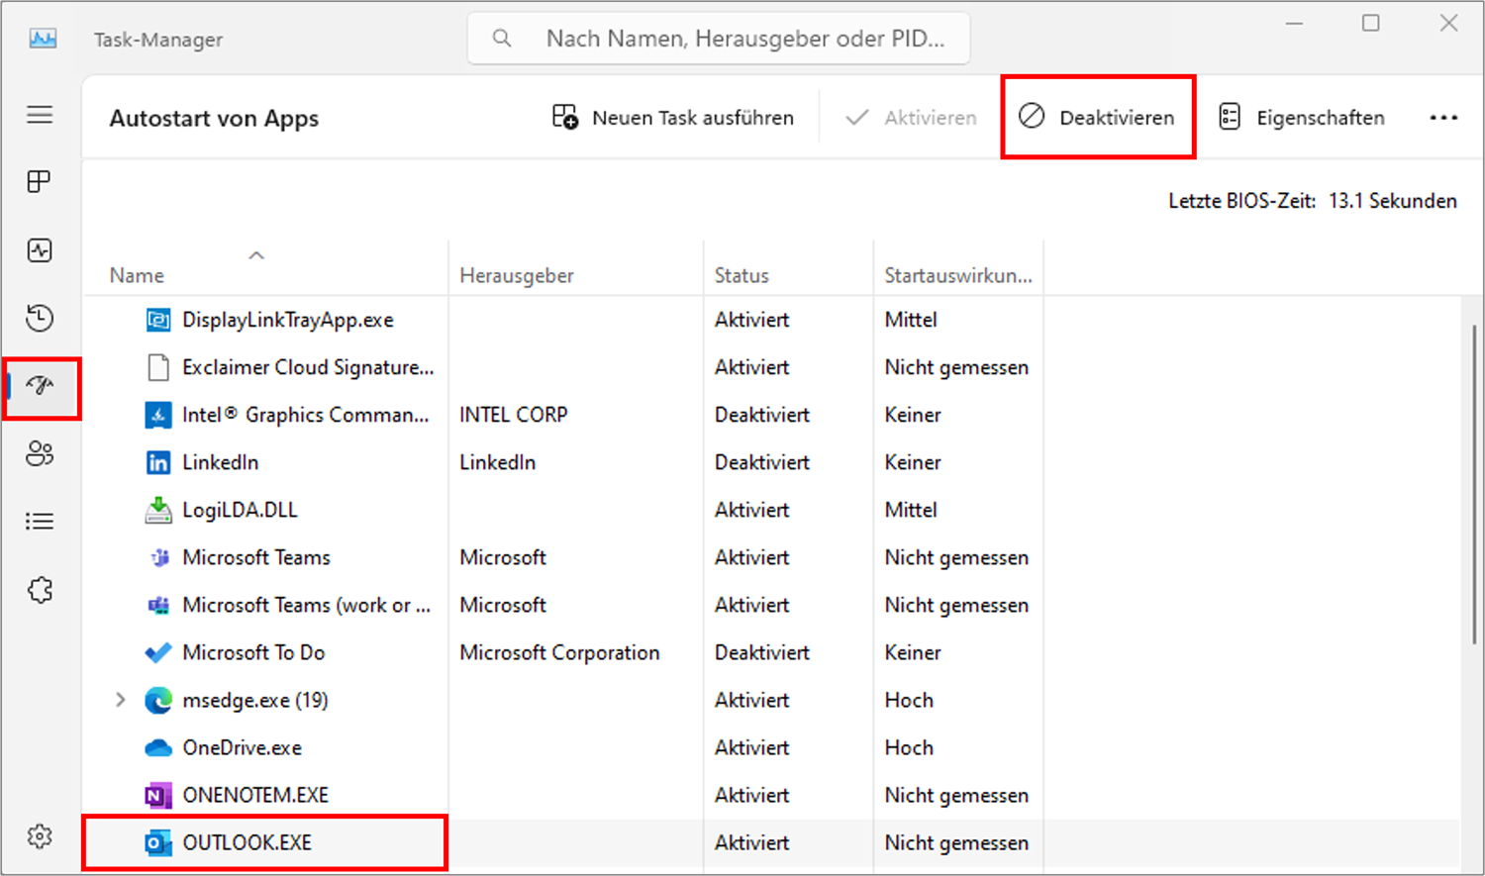
Task: Open the hamburger navigation menu
Action: tap(40, 115)
